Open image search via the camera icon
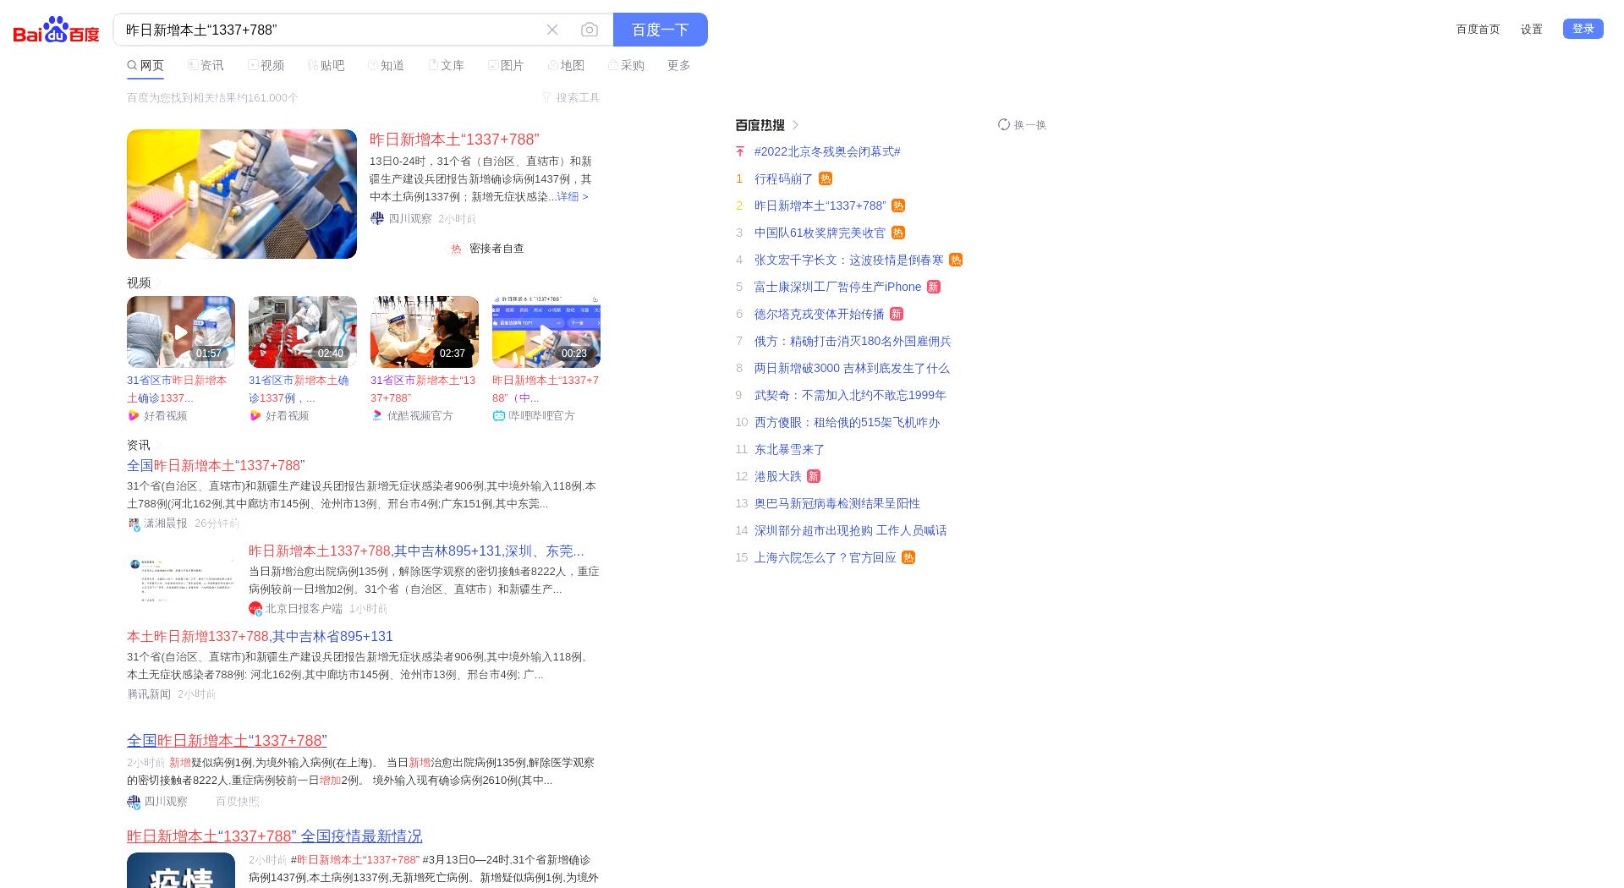Viewport: 1624px width, 888px height. coord(590,30)
